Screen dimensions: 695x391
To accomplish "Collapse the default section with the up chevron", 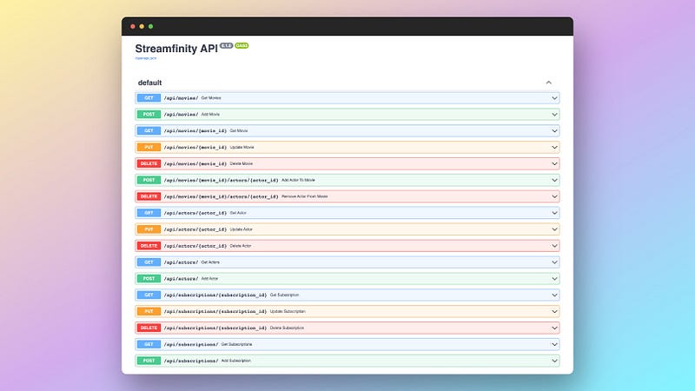I will point(549,83).
